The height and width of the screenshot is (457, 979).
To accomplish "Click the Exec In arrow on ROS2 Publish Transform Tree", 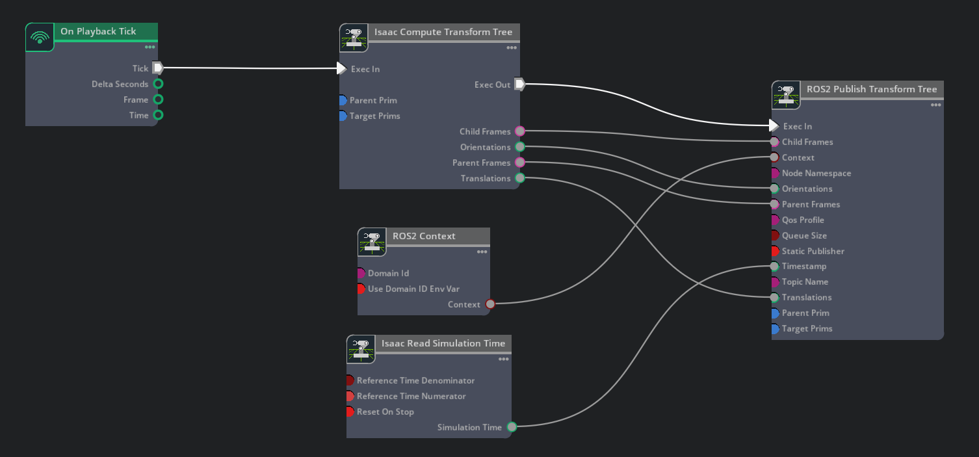I will (774, 125).
